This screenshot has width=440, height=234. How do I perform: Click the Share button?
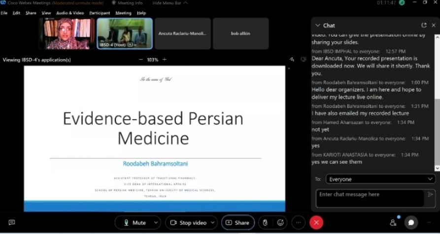pos(237,223)
